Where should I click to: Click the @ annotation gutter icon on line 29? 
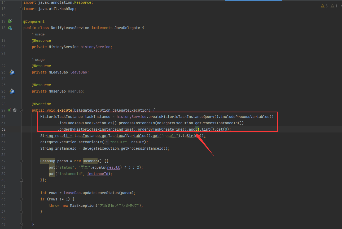(x=15, y=110)
